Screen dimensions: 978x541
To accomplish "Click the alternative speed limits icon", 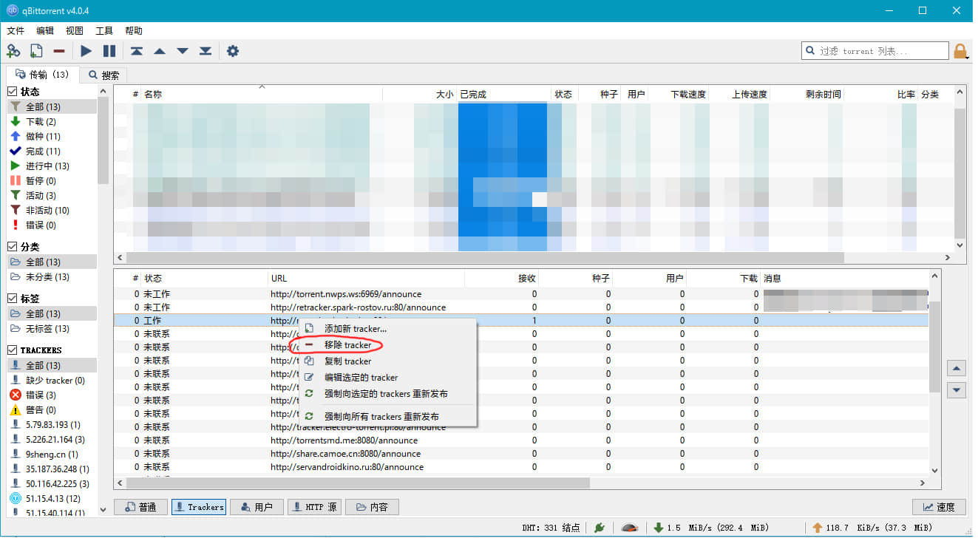I will 630,528.
